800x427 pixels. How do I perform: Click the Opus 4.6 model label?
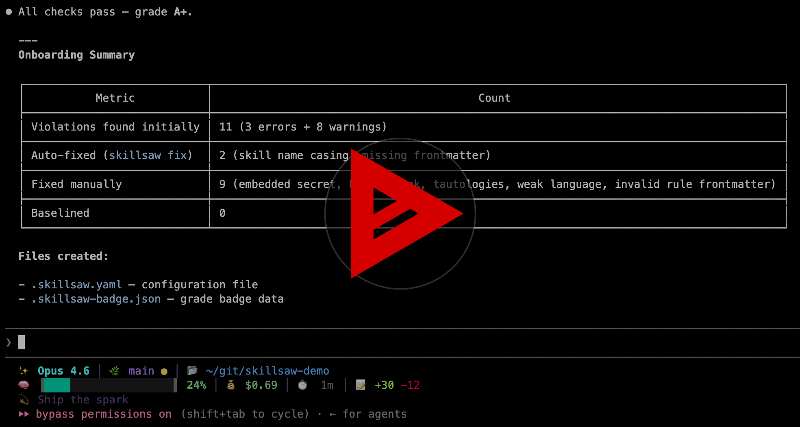(x=63, y=371)
